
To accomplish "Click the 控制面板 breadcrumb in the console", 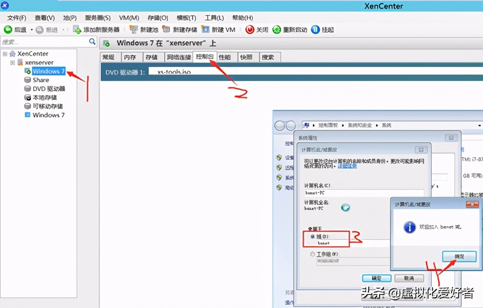I will (x=328, y=125).
